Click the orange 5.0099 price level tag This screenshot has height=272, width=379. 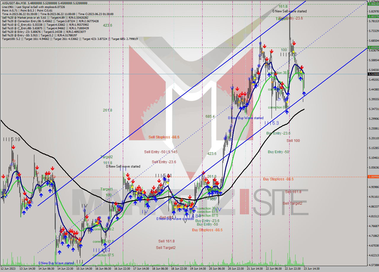point(373,177)
